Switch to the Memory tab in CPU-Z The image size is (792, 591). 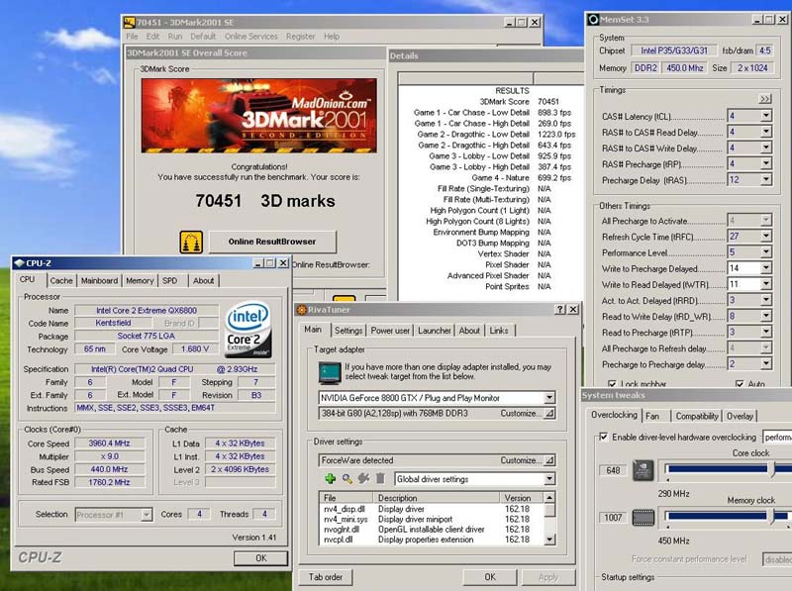click(x=140, y=280)
